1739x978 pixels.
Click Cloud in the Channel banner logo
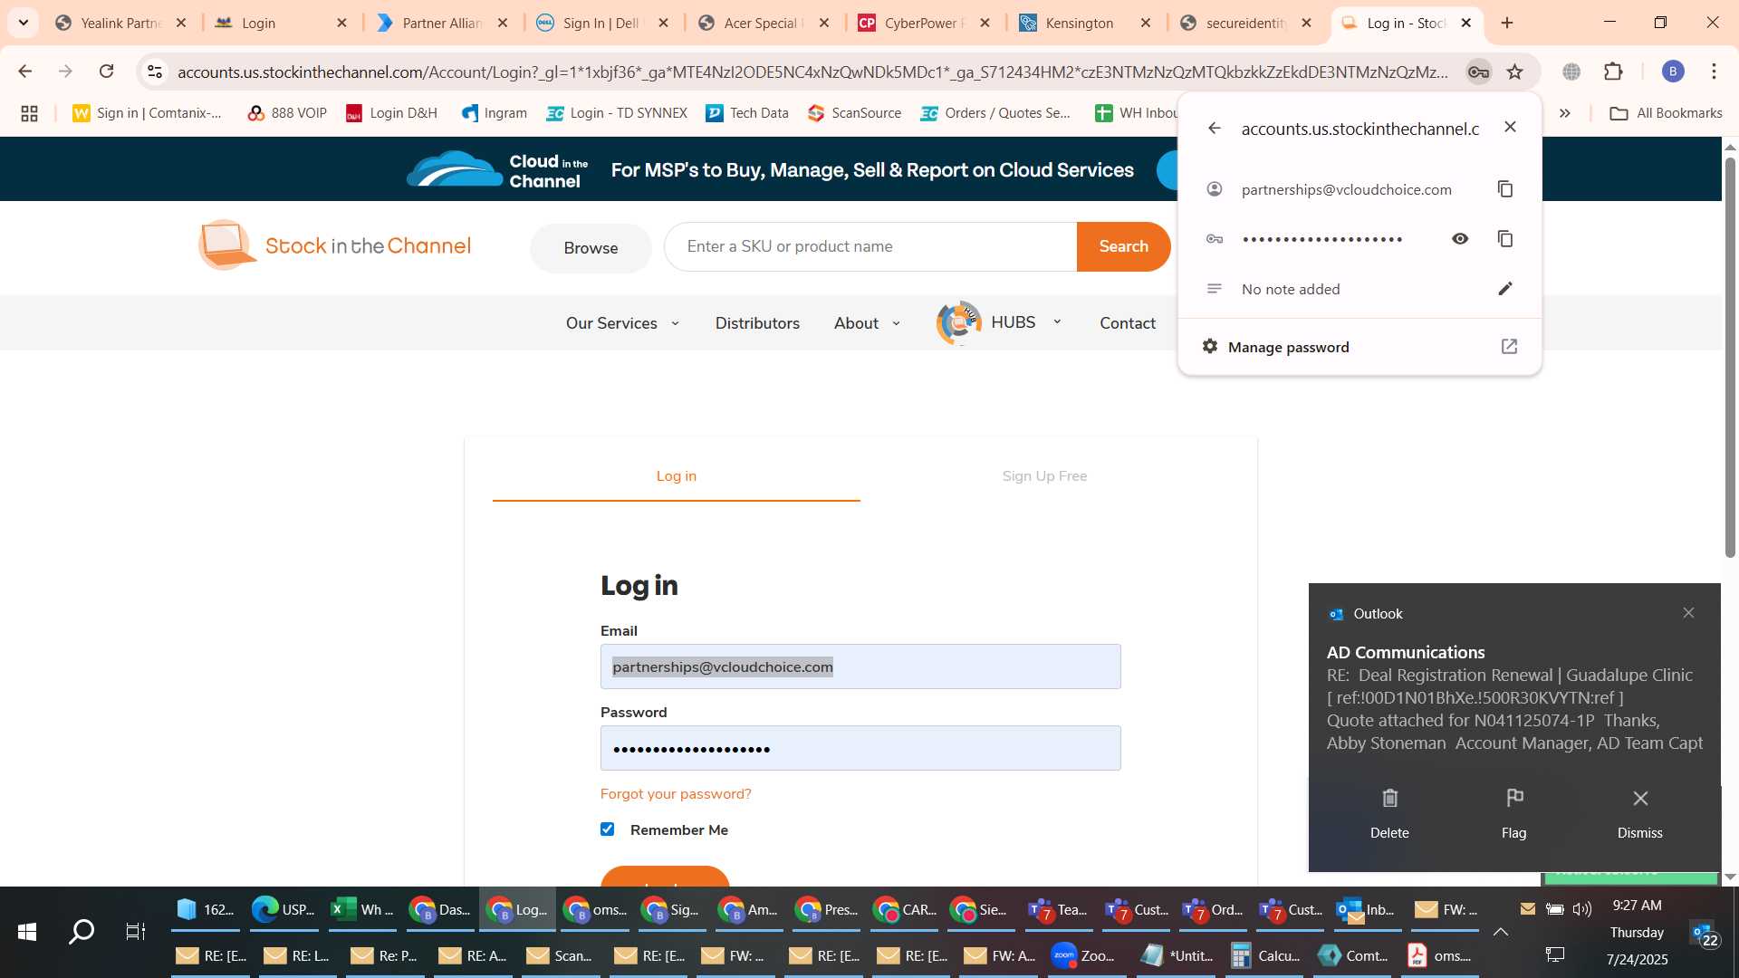point(498,169)
